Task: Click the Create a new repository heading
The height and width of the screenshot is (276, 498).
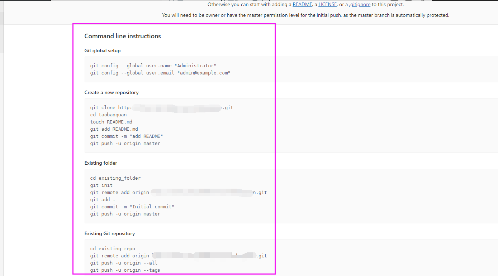Action: click(x=112, y=92)
